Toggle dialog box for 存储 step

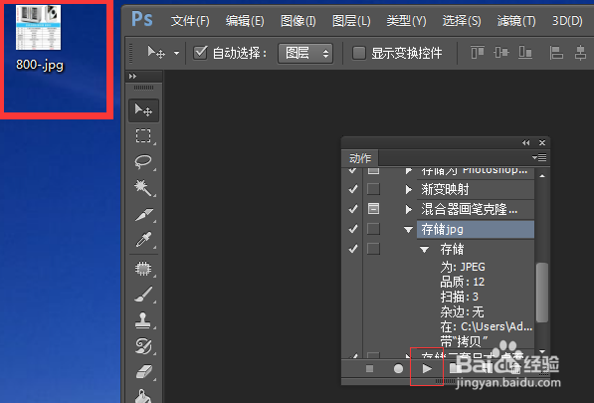click(373, 249)
